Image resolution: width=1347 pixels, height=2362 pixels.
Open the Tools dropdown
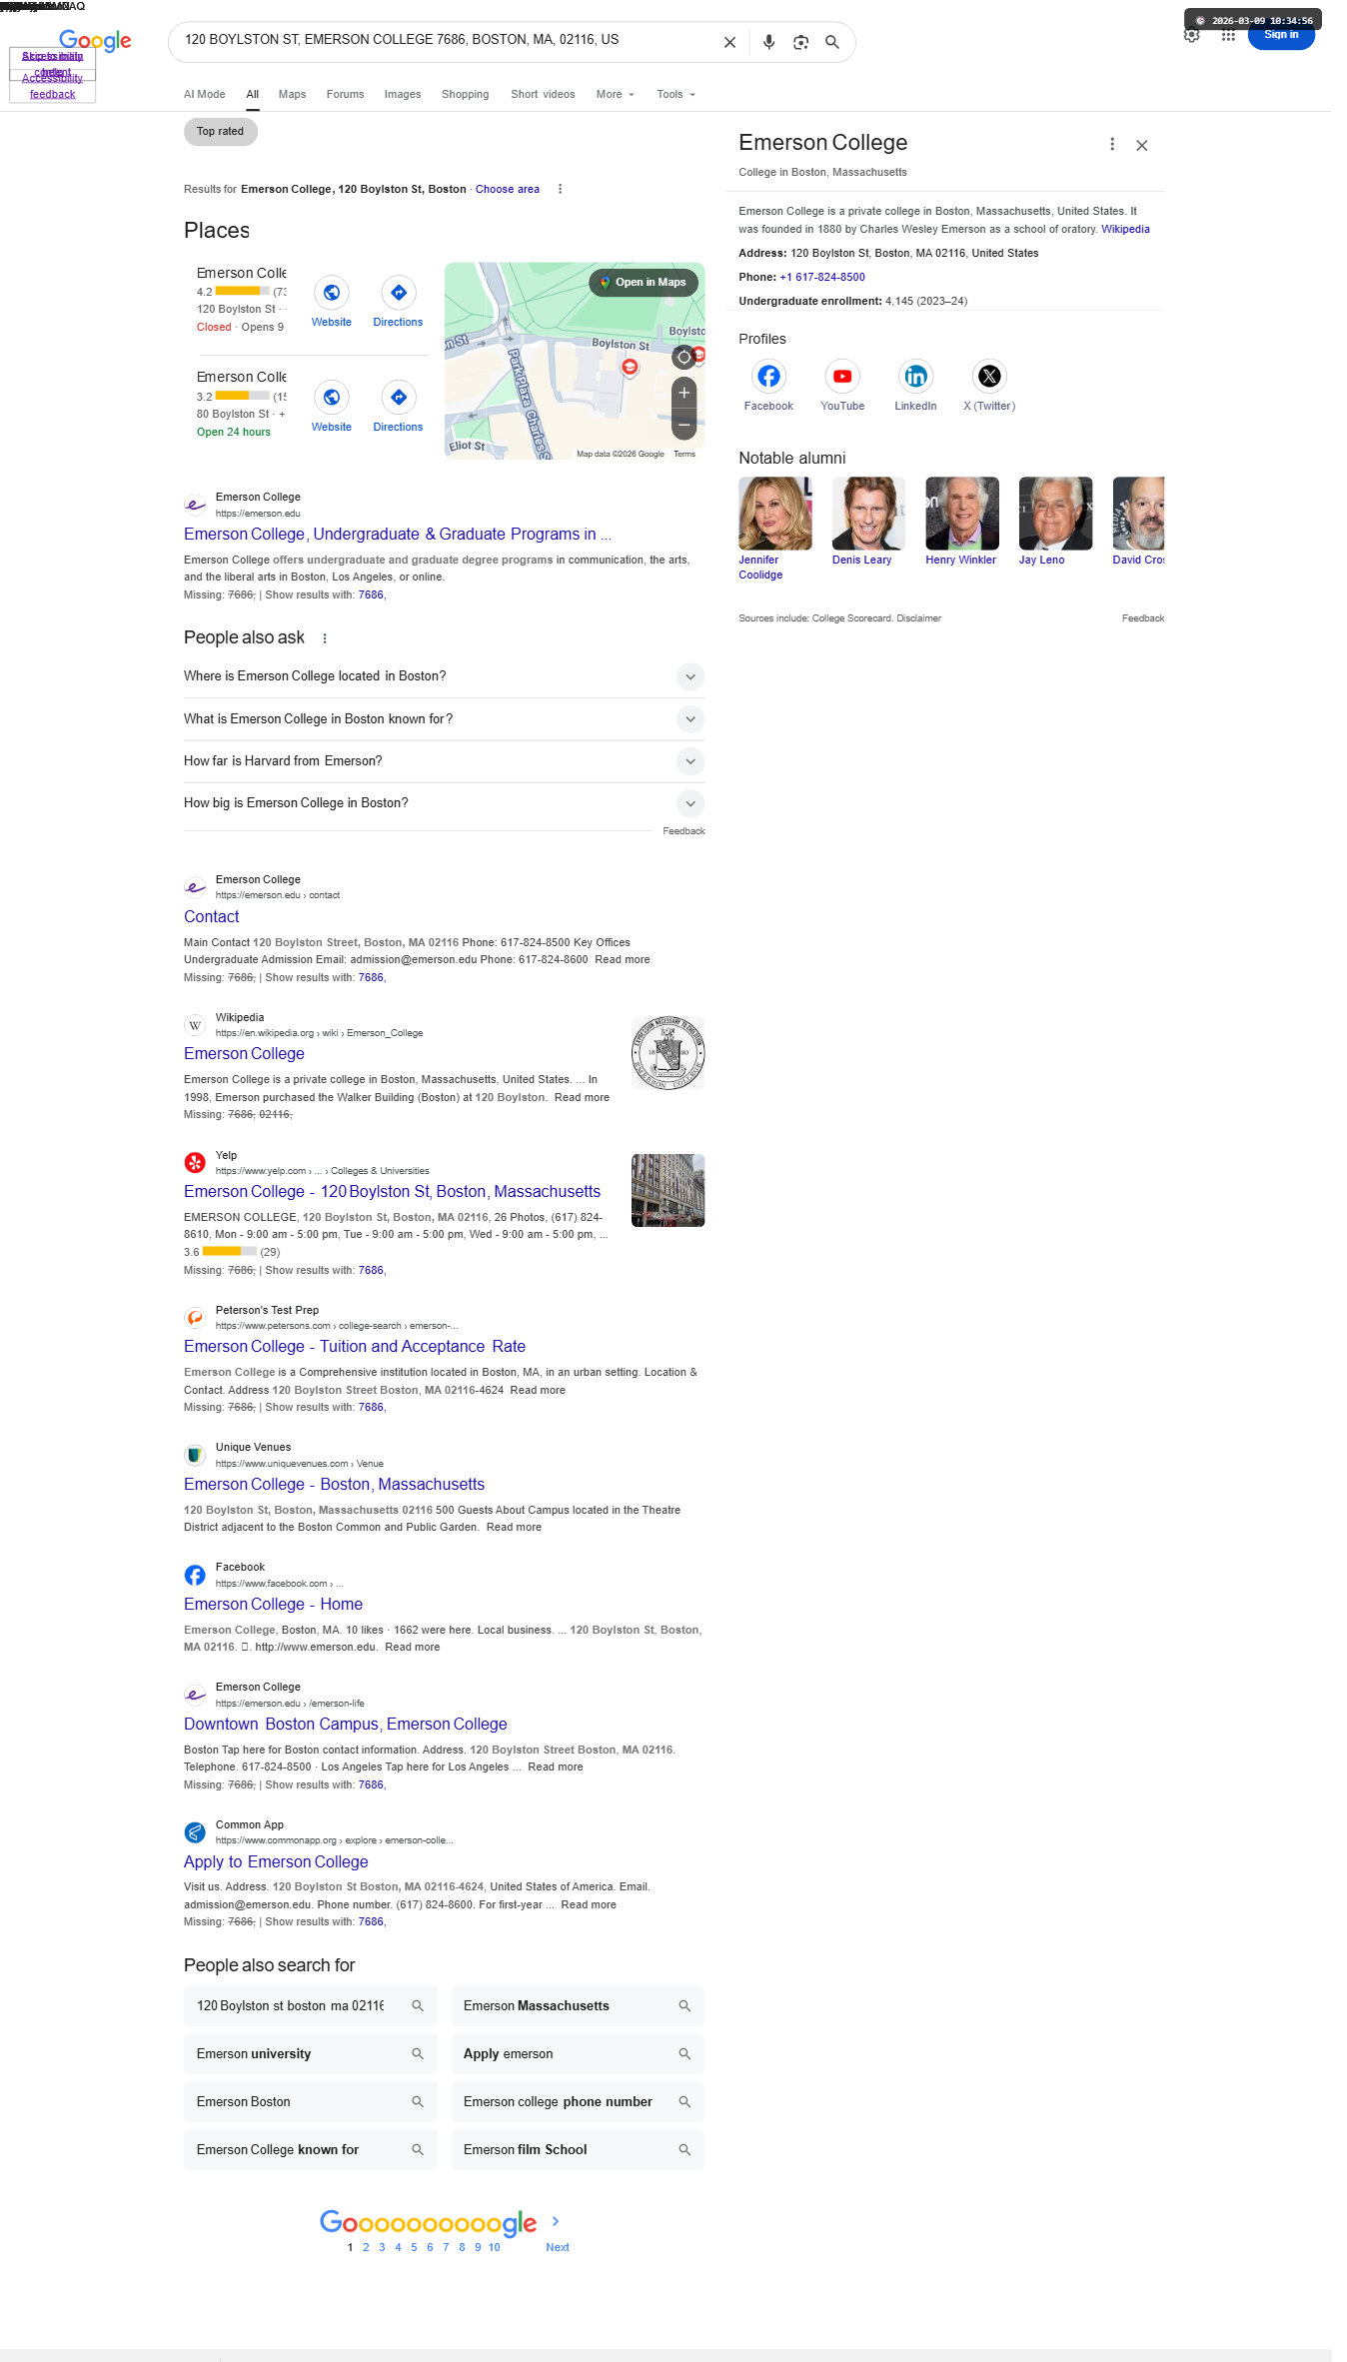675,95
